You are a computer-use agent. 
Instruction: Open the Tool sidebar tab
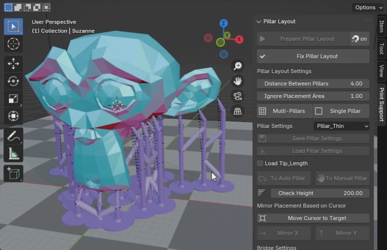(382, 49)
